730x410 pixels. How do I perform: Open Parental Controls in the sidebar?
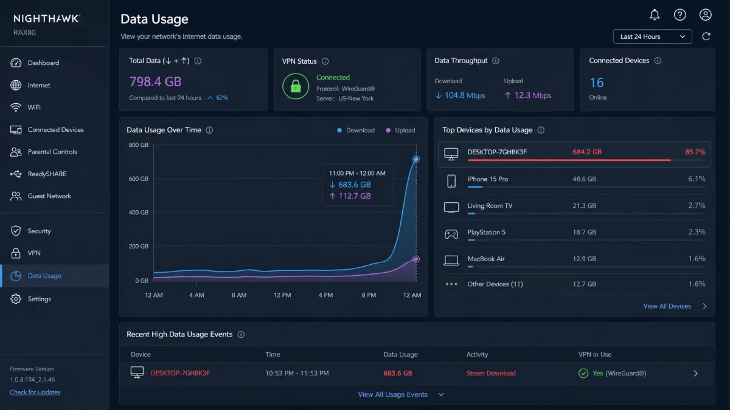pyautogui.click(x=55, y=151)
